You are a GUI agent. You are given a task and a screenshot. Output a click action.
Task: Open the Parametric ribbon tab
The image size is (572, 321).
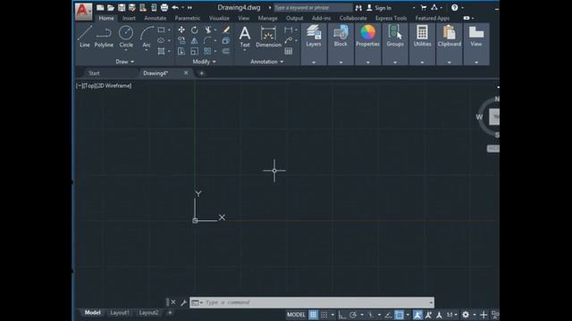(x=187, y=18)
